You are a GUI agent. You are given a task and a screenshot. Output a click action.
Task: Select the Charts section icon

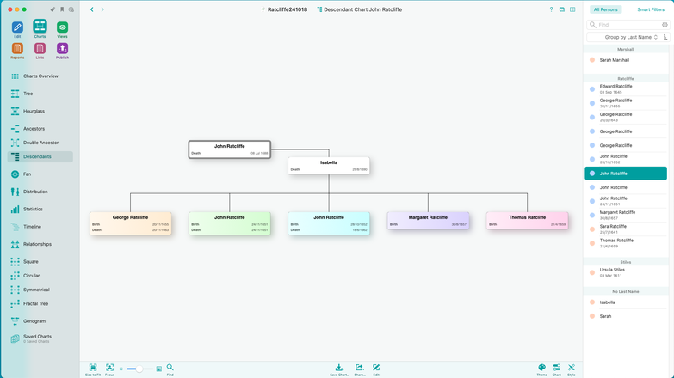(x=40, y=27)
